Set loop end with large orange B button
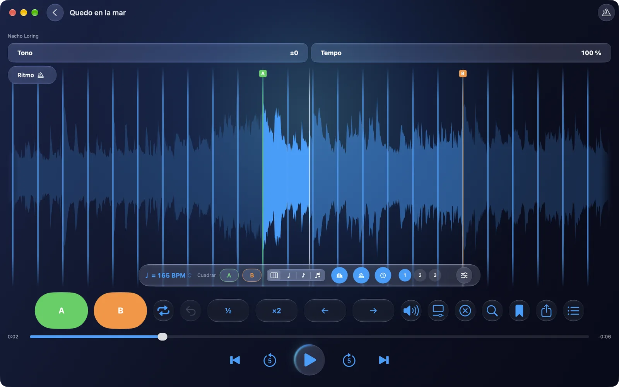619x387 pixels. [x=120, y=311]
